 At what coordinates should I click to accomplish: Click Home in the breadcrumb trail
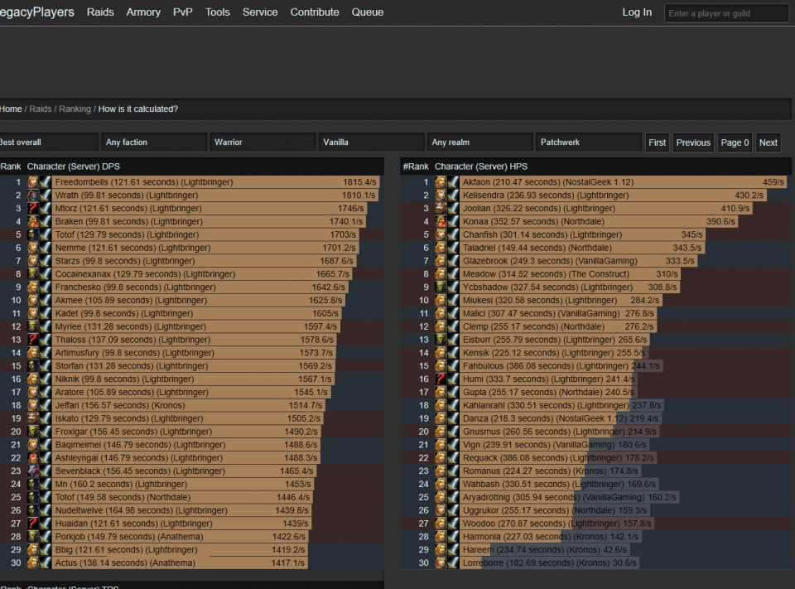tap(11, 109)
